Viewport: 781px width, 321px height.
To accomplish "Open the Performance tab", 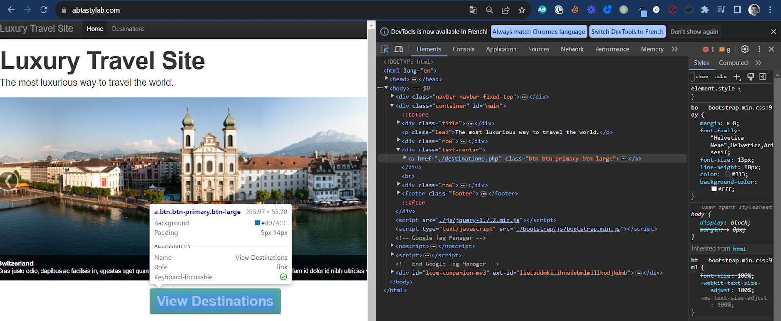I will [x=612, y=49].
